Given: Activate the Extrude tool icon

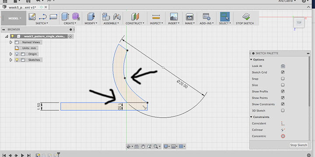Looking at the screenshot, I should (65, 17).
